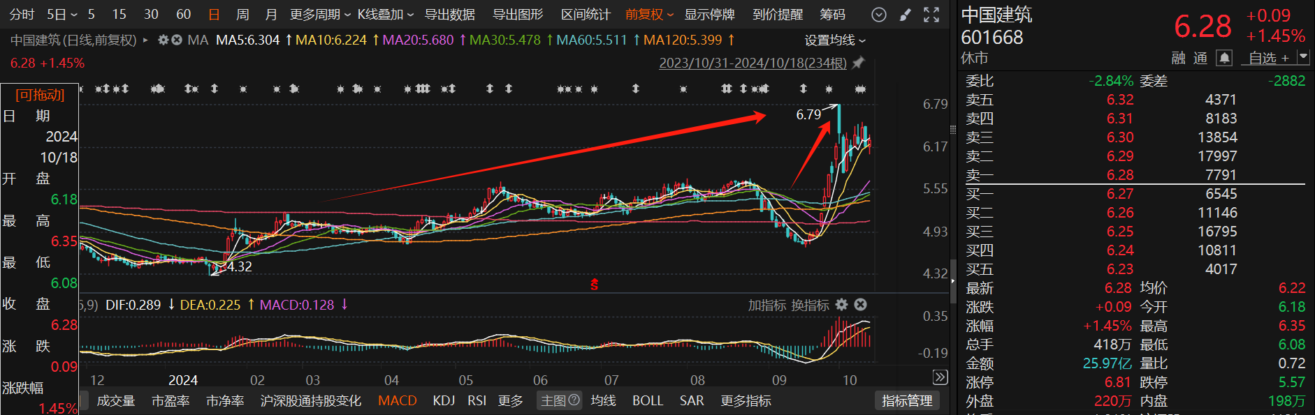Image resolution: width=1315 pixels, height=415 pixels.
Task: Open the 设置均线 moving average dropdown
Action: [835, 40]
